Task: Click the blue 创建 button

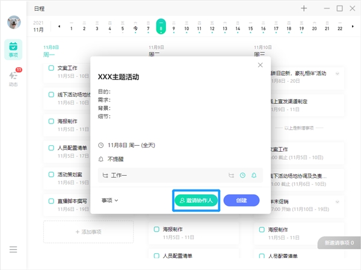Action: tap(241, 200)
